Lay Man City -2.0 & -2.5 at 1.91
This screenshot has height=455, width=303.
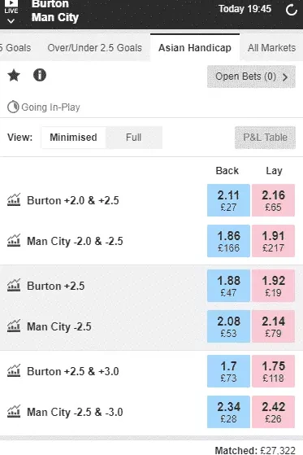pos(273,241)
